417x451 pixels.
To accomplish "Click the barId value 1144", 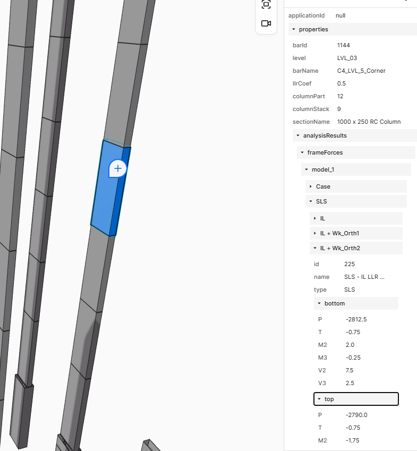I will pos(344,45).
